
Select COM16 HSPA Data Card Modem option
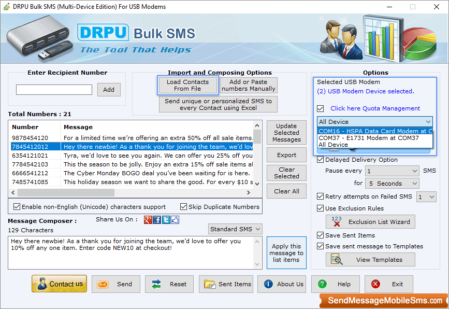pyautogui.click(x=375, y=131)
